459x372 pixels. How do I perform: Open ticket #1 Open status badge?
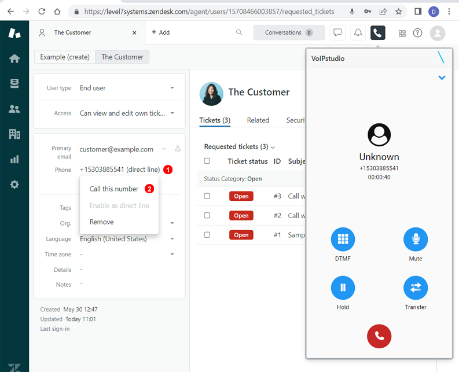click(241, 235)
